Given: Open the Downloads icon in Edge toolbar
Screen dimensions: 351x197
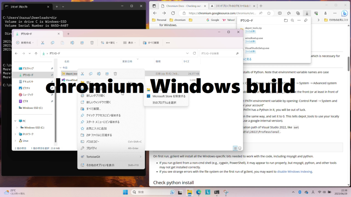Looking at the screenshot, I should click(x=307, y=13).
